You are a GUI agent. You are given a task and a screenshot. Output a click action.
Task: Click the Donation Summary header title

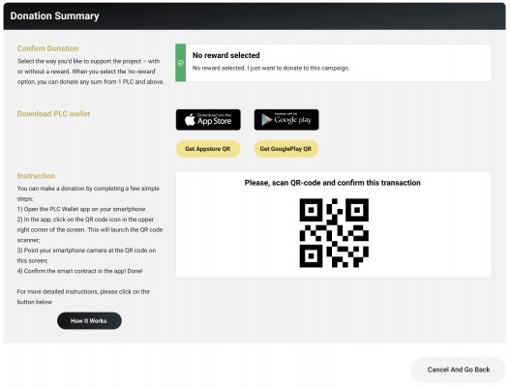(x=54, y=15)
